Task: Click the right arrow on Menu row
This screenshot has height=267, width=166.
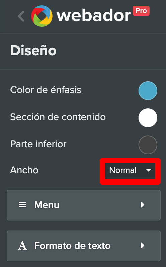Action: (x=143, y=205)
